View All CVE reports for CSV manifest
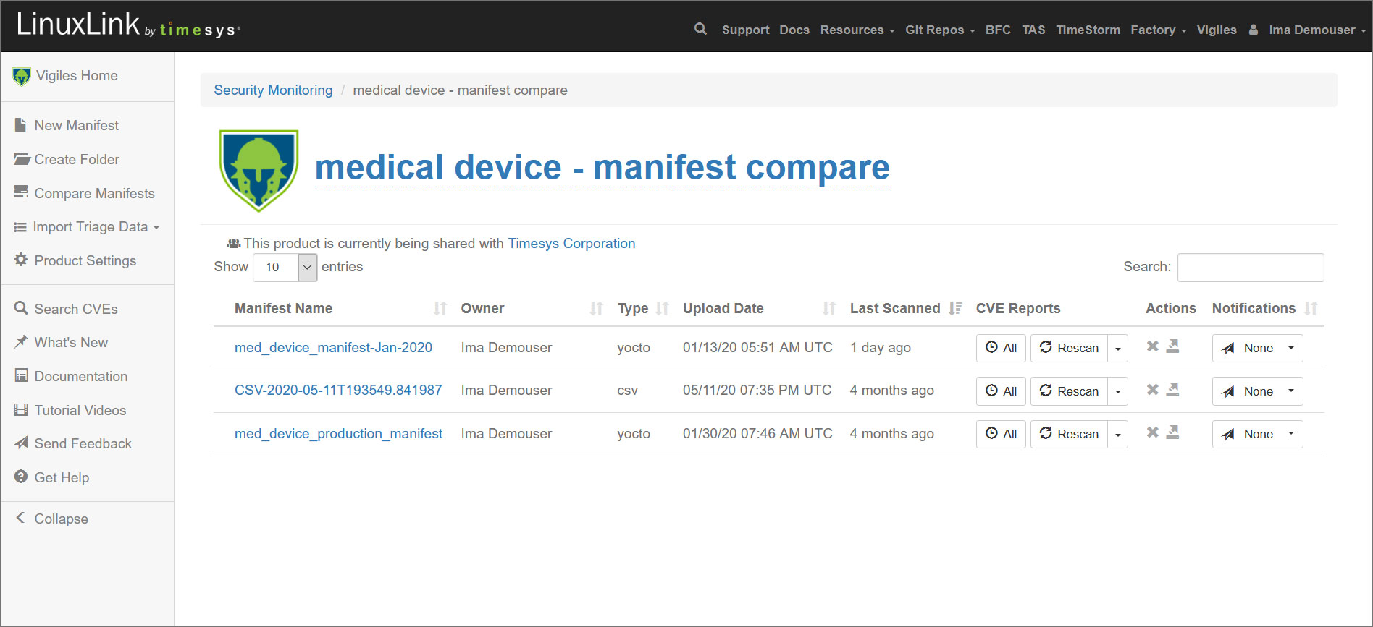The height and width of the screenshot is (627, 1373). click(x=1001, y=391)
